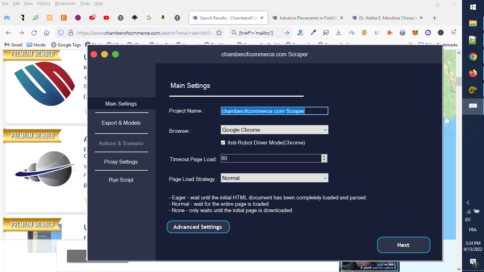This screenshot has height=272, width=484.
Task: Switch to the red YouTube pinned tab
Action: tap(106, 18)
